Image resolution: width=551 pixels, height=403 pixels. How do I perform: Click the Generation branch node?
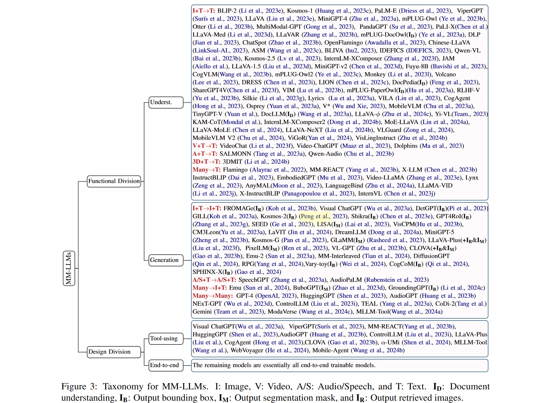tap(166, 260)
